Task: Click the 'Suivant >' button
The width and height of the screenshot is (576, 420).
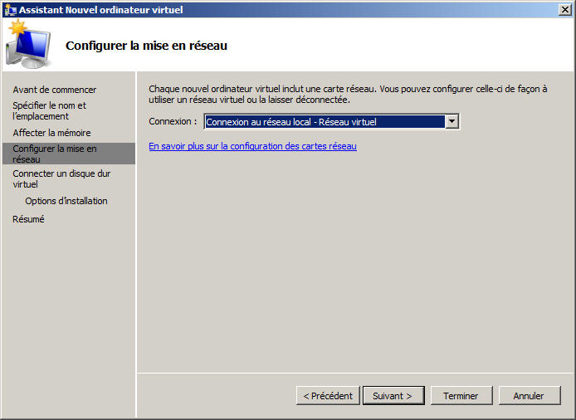Action: (393, 396)
